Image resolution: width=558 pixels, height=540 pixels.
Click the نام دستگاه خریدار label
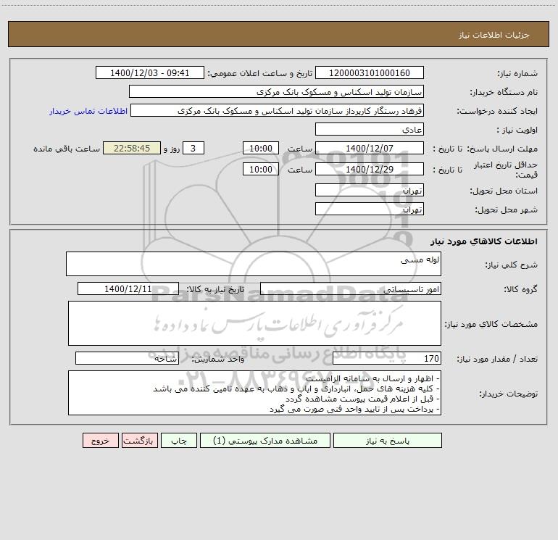point(504,92)
